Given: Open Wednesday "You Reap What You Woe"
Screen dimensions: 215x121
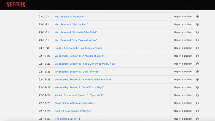Looking at the screenshot, I should [x=83, y=80].
